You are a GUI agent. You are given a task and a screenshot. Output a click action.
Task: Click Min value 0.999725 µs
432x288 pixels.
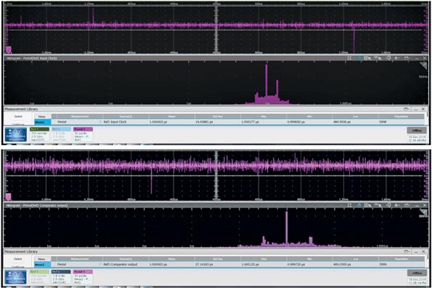[296, 264]
